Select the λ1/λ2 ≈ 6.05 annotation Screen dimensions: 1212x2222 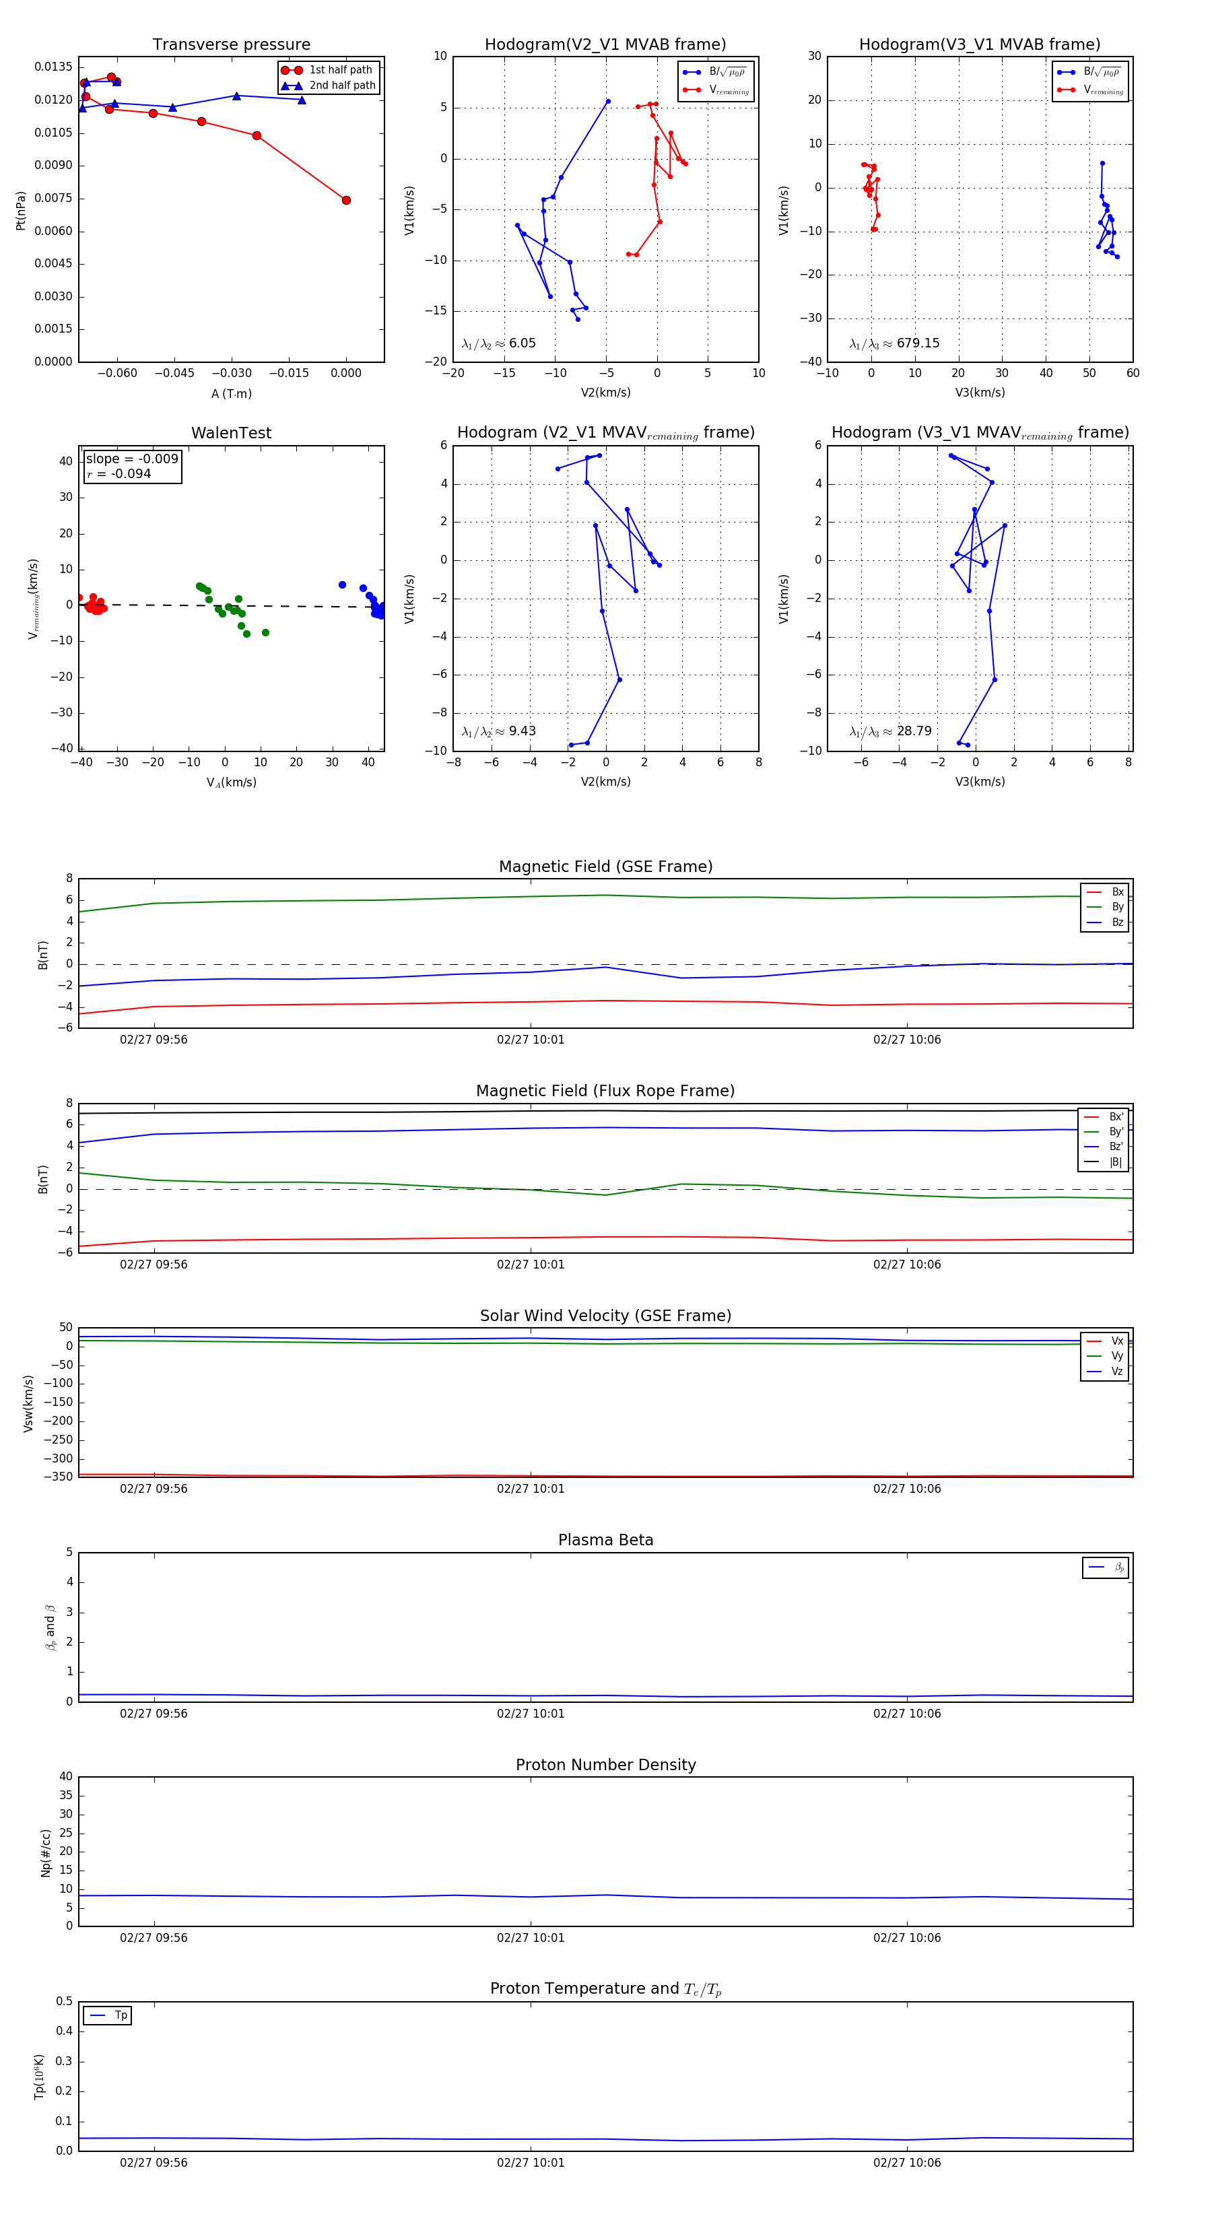[x=498, y=343]
